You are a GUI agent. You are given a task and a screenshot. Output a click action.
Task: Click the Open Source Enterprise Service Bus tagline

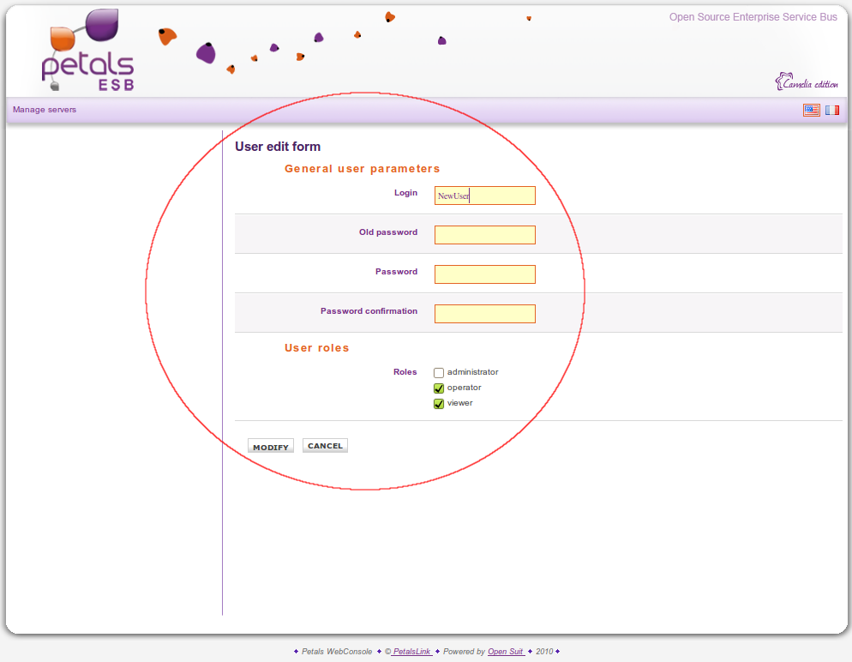[753, 17]
